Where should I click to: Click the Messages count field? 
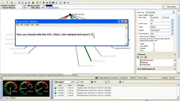click(70, 82)
